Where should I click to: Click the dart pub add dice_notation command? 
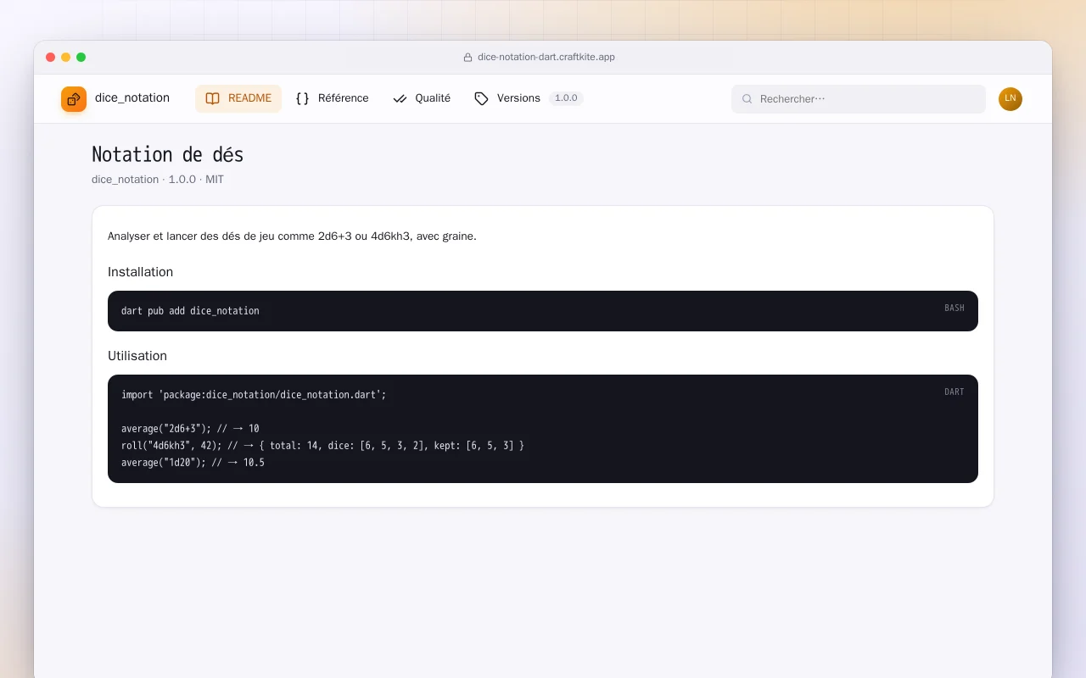pyautogui.click(x=190, y=311)
